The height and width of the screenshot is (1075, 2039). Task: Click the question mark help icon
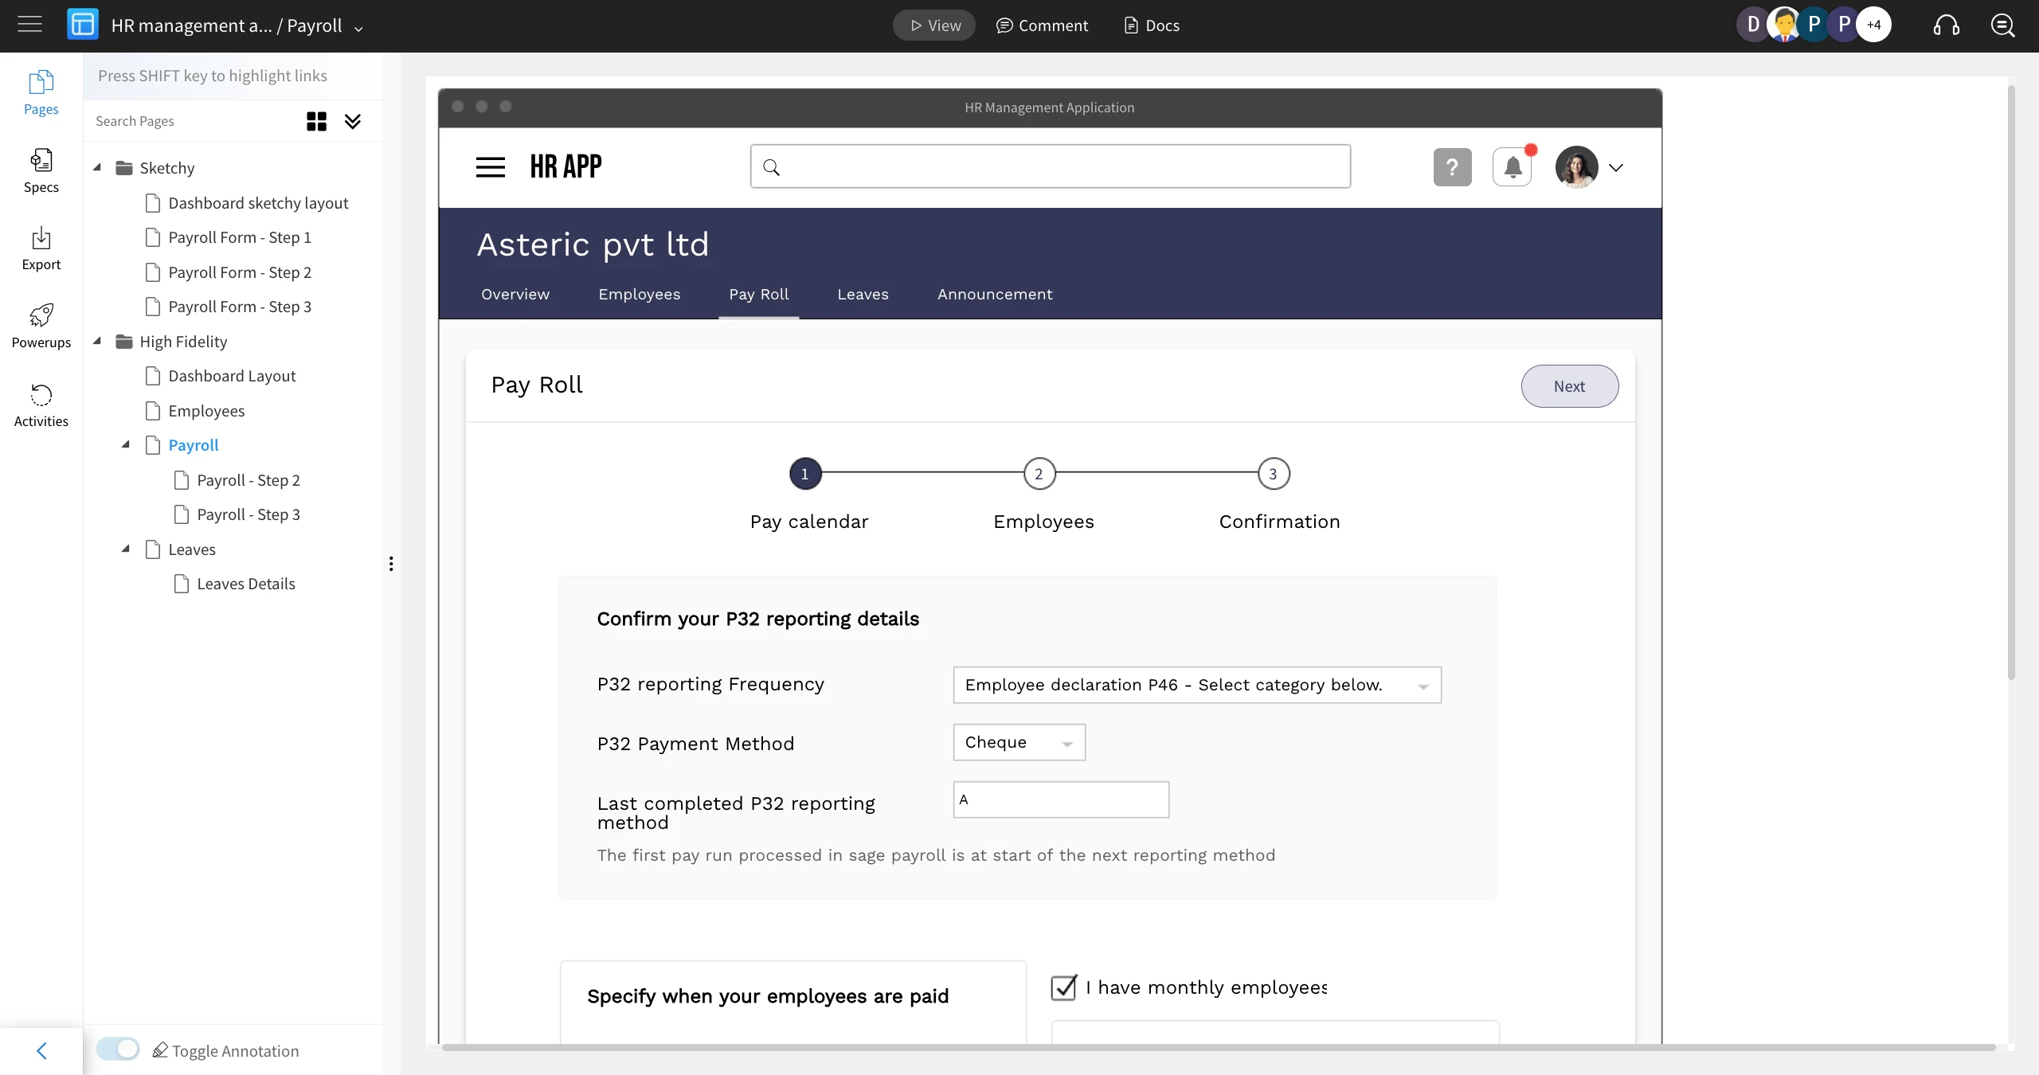click(x=1452, y=167)
